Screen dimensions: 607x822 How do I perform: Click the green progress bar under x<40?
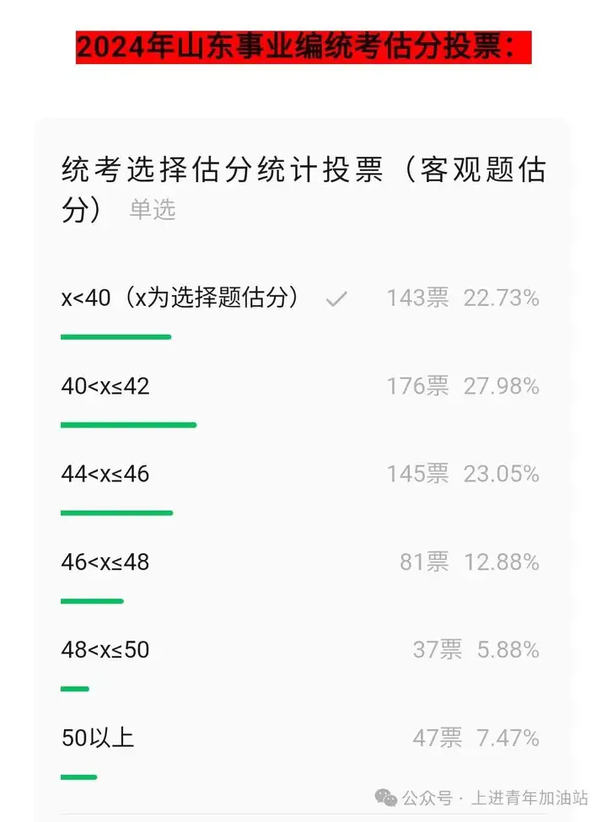[x=115, y=337]
